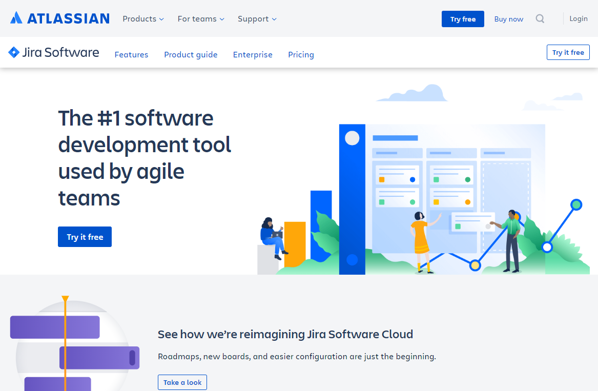Click hero Try it free button
Image resolution: width=598 pixels, height=391 pixels.
[85, 237]
